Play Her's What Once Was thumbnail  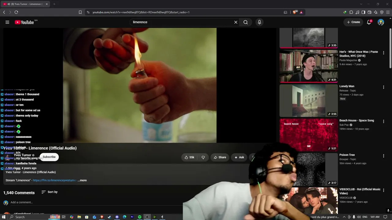click(x=309, y=66)
